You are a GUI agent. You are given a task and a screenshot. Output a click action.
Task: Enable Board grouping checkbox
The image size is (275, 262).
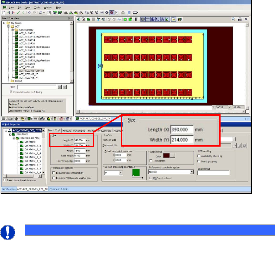click(199, 161)
